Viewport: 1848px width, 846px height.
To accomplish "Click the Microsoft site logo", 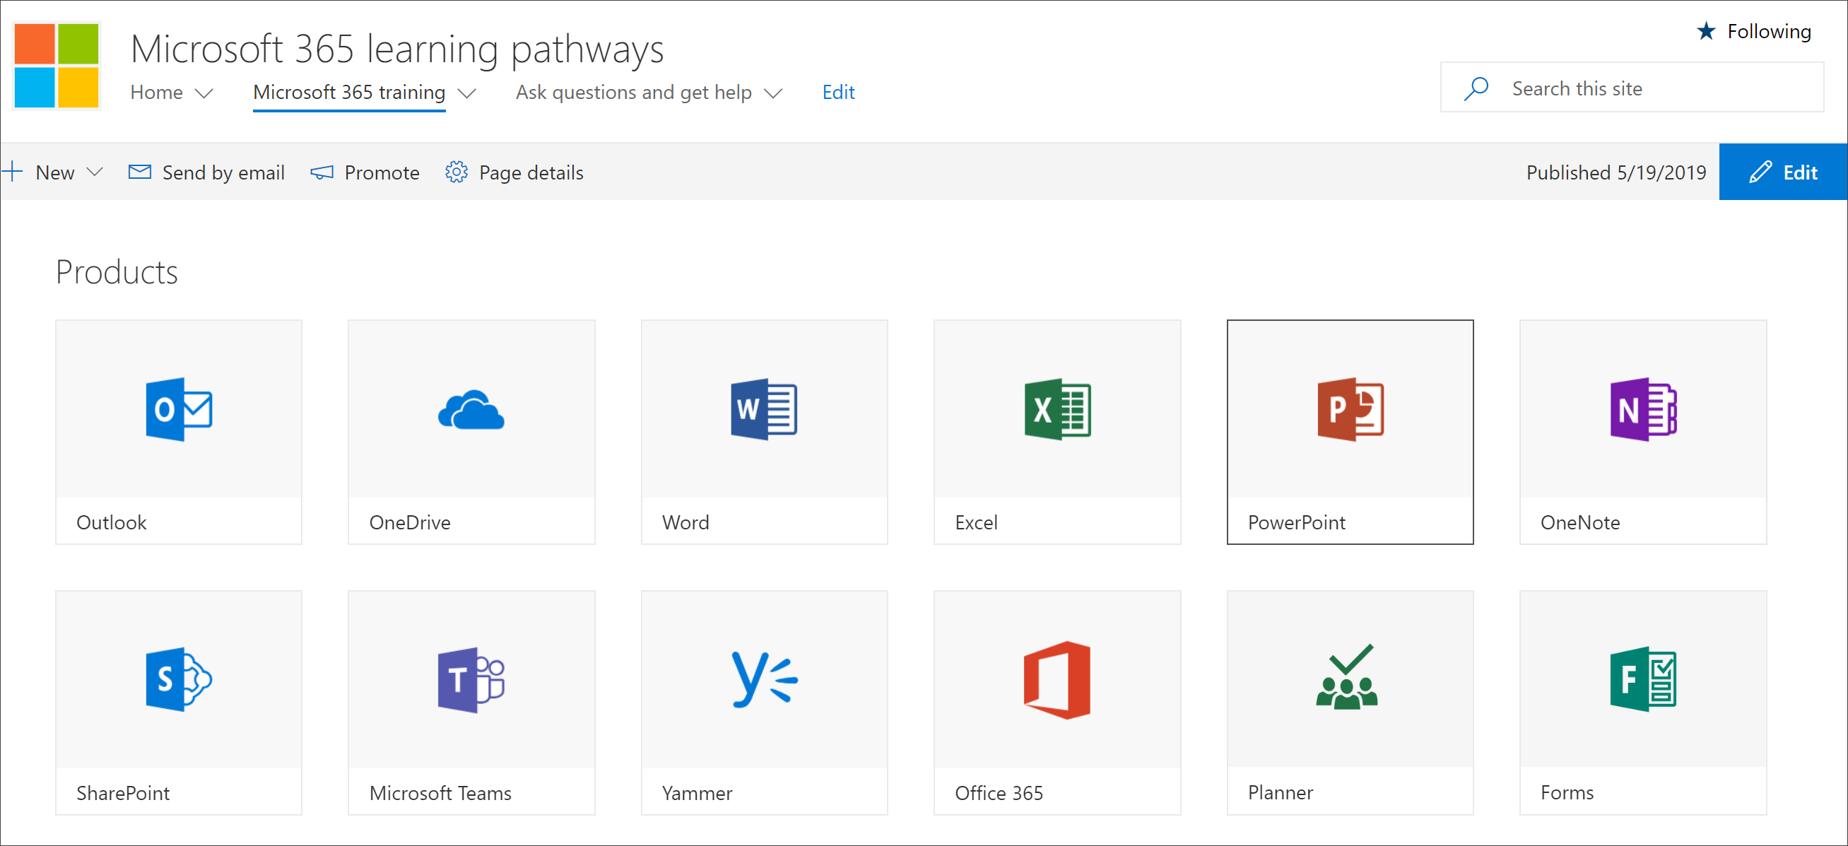I will (57, 66).
